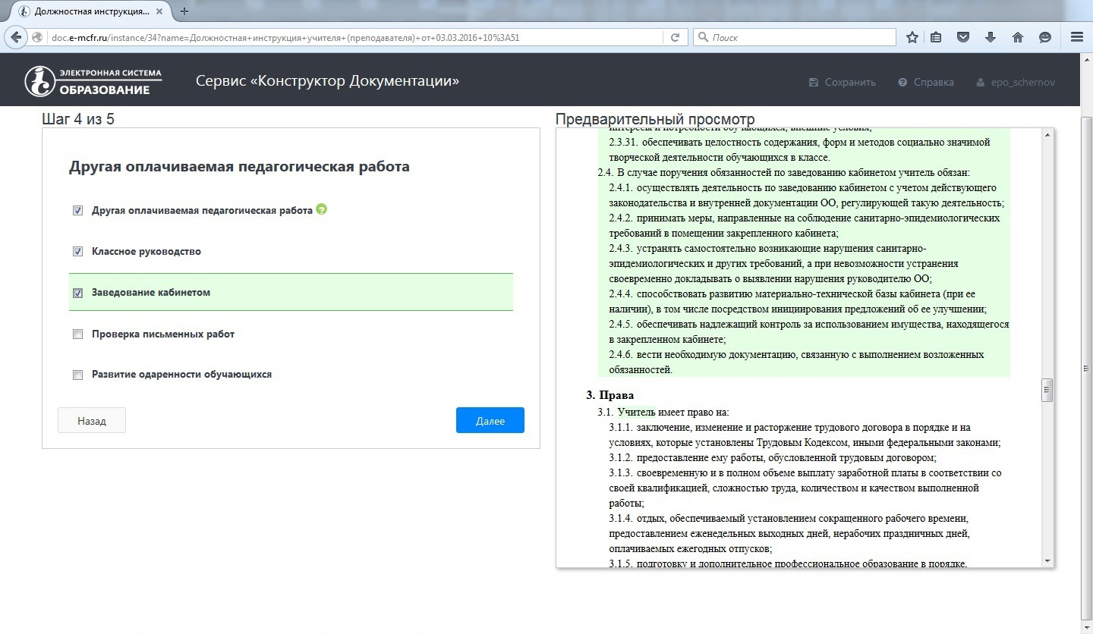Bookmark this page with star icon
1093x634 pixels.
click(x=912, y=37)
